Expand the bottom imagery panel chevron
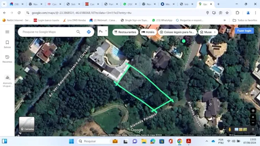 [253, 129]
